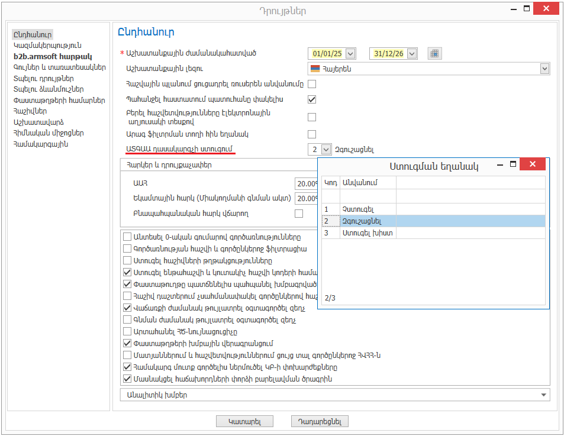Image resolution: width=564 pixels, height=436 pixels.
Task: Click the Դադարեցնել button
Action: click(x=320, y=421)
